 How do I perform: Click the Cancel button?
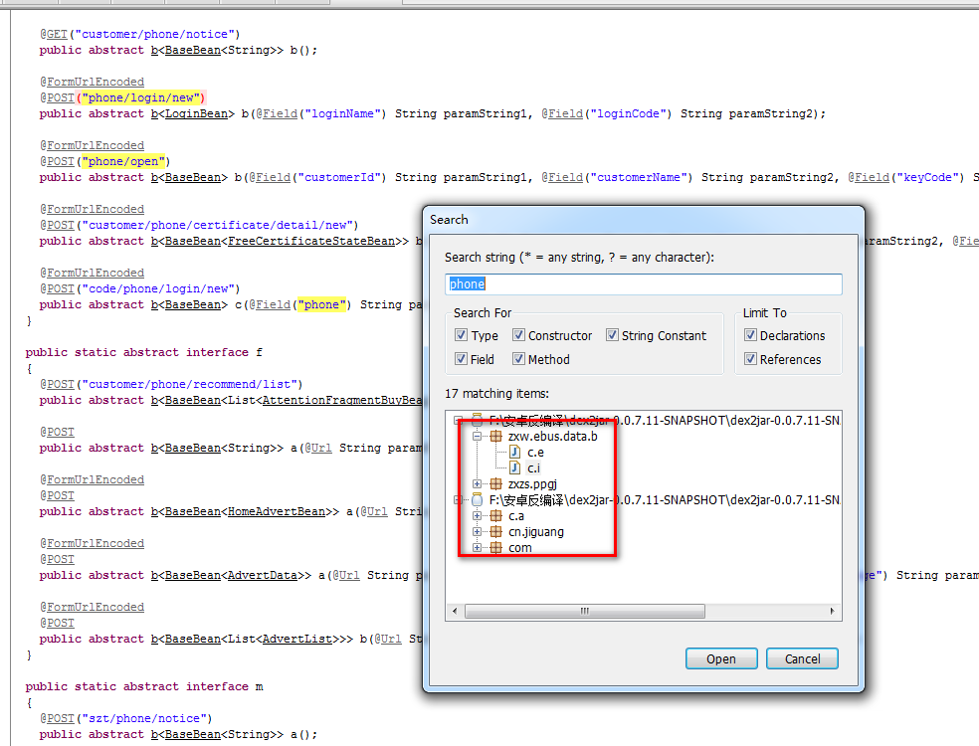[802, 658]
